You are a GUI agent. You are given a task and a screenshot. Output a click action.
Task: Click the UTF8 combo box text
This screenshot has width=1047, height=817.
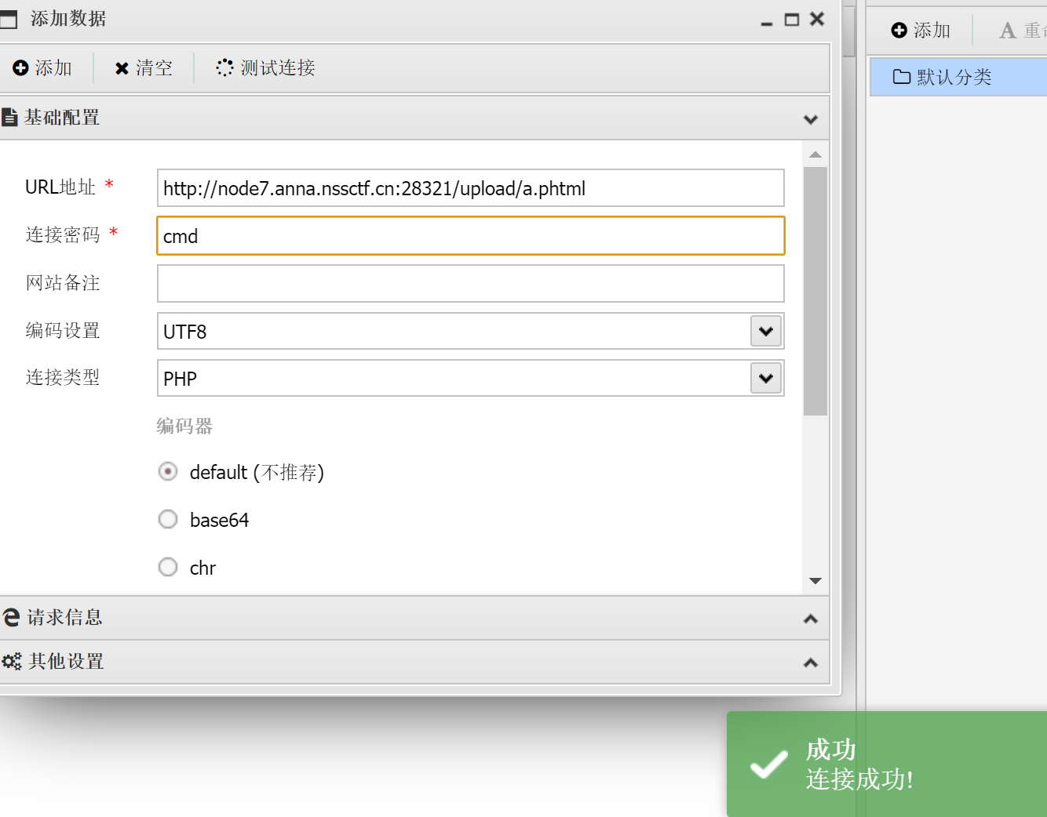[x=185, y=332]
